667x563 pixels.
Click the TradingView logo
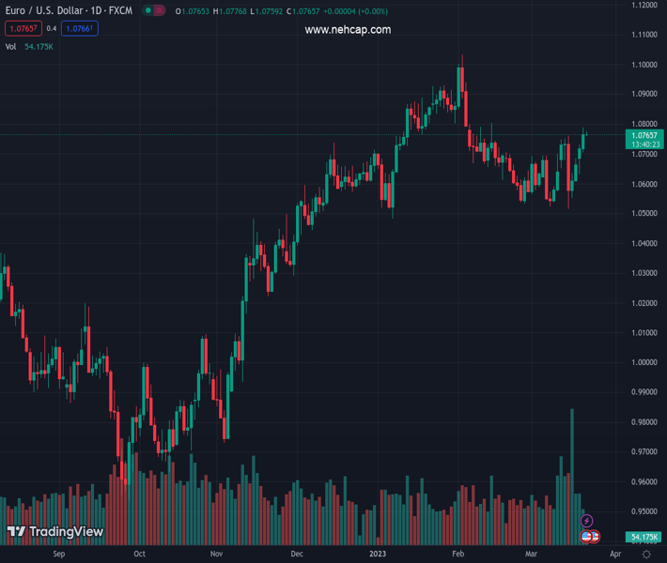click(x=54, y=532)
